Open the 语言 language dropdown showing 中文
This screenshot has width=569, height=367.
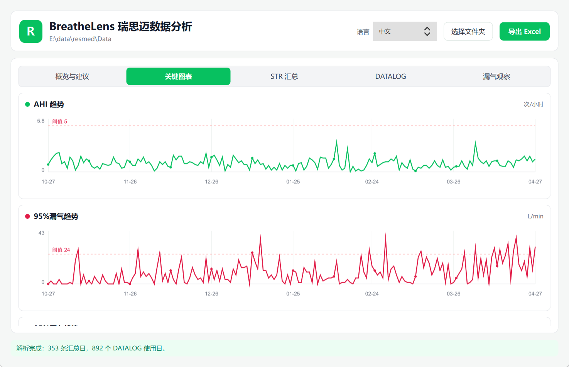[x=405, y=31]
